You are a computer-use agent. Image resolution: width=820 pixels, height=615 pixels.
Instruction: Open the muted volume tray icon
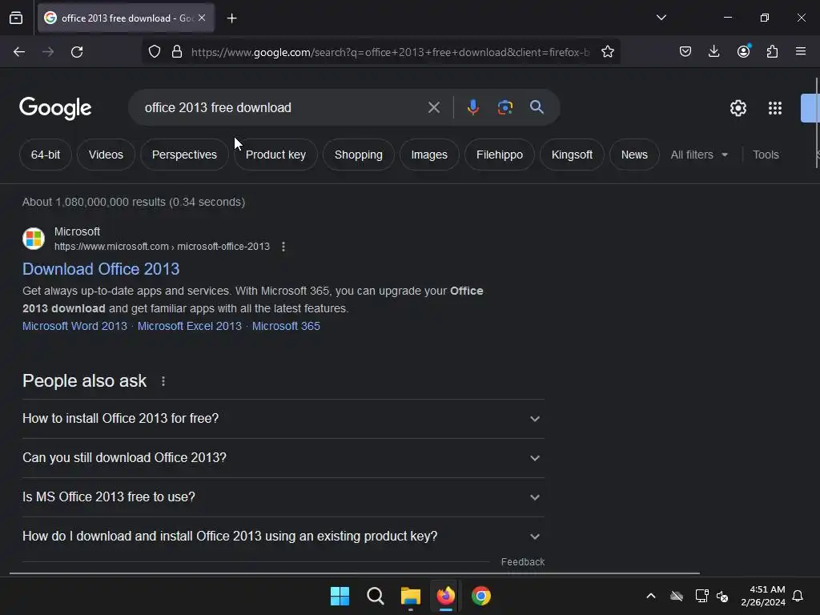tap(722, 596)
